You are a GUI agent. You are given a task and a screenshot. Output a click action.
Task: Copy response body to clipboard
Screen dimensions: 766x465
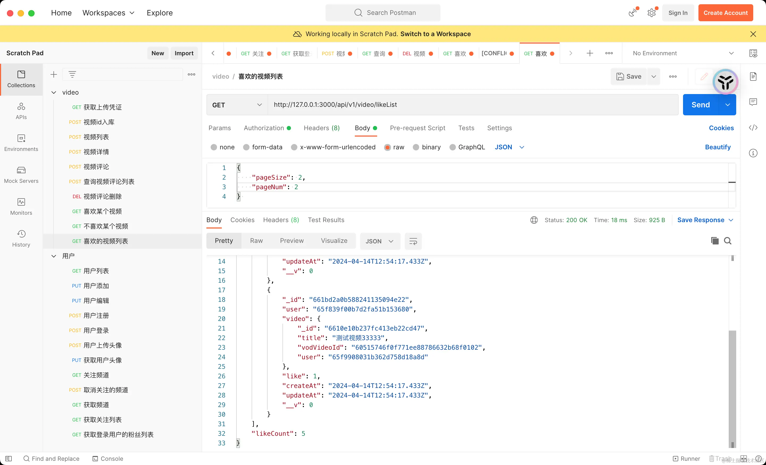714,241
